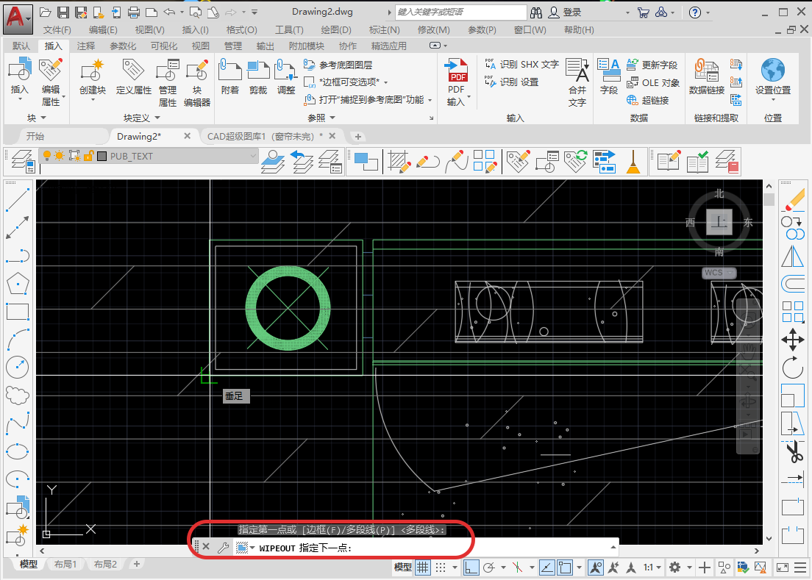Select the Ellipse draw tool

[18, 451]
